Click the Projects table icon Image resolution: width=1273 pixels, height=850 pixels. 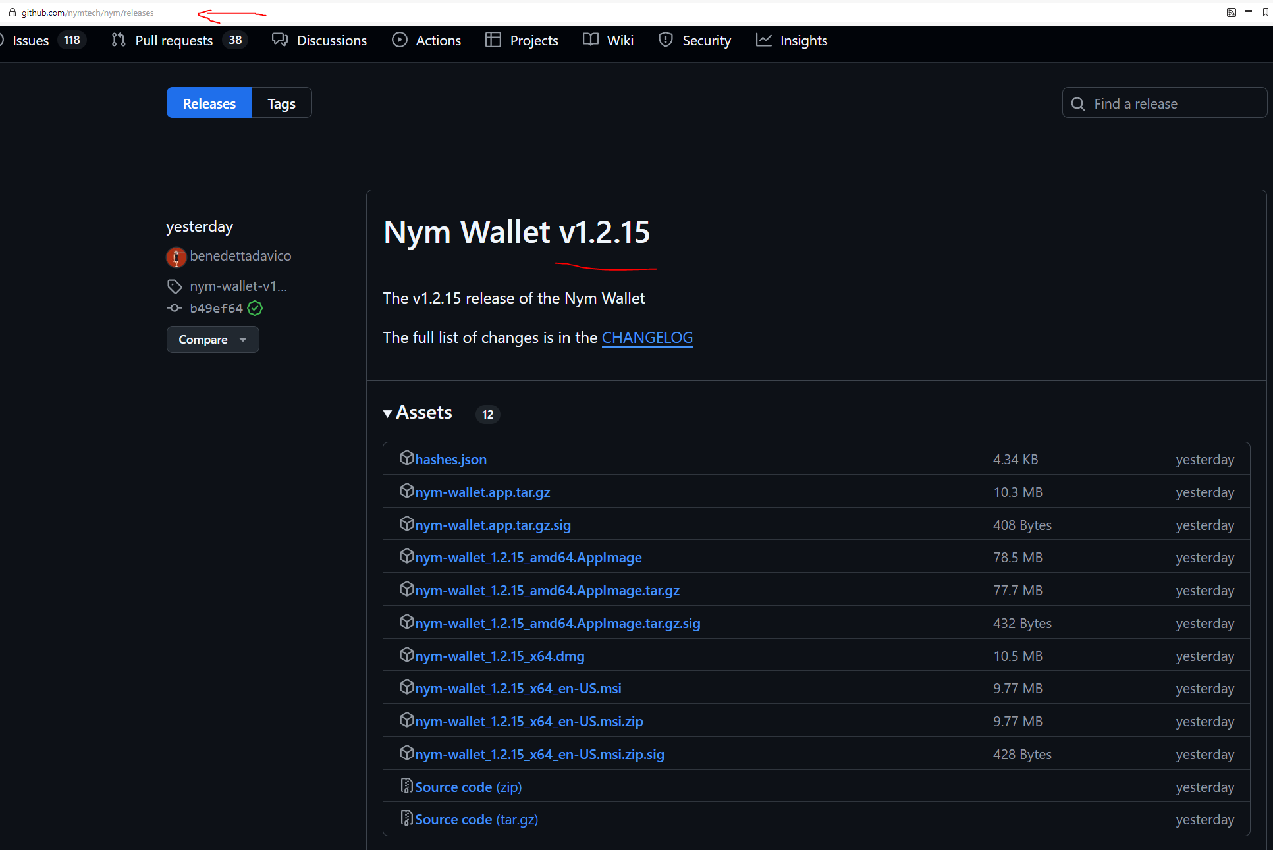493,40
